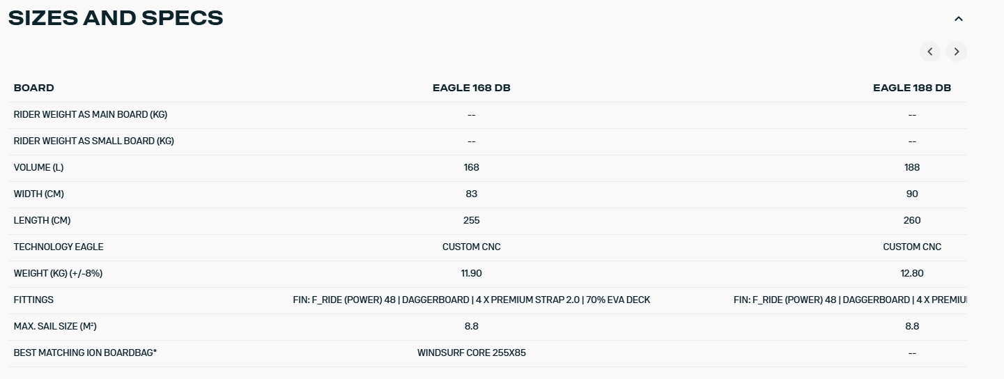Image resolution: width=1004 pixels, height=379 pixels.
Task: Click the previous board arrow
Action: 929,52
